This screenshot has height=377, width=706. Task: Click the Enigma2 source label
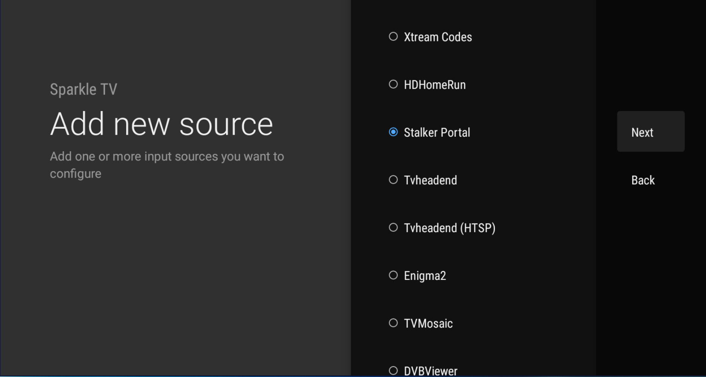click(x=425, y=276)
